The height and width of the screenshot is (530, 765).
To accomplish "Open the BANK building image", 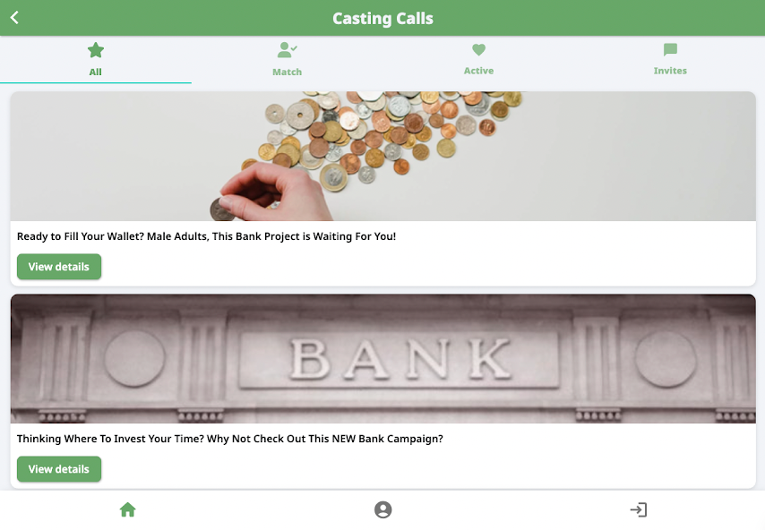I will pyautogui.click(x=383, y=358).
